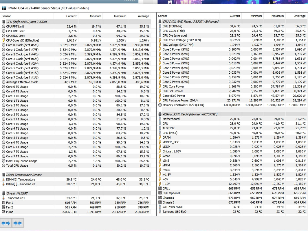308x231 pixels.
Task: Select the CPU Optional fan row
Action: [x=232, y=193]
